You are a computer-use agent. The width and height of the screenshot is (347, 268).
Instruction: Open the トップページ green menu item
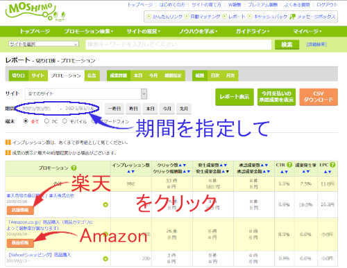[35, 31]
